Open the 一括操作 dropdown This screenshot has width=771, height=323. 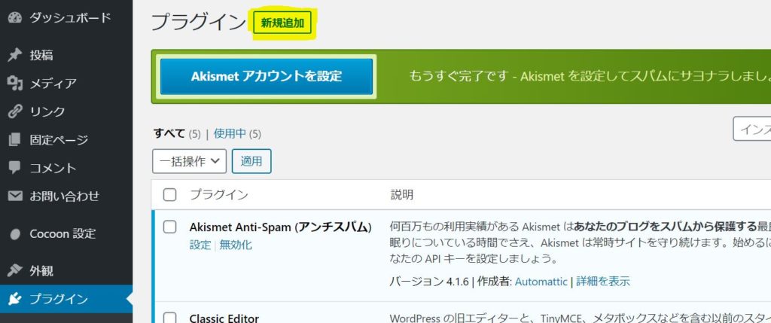click(189, 161)
